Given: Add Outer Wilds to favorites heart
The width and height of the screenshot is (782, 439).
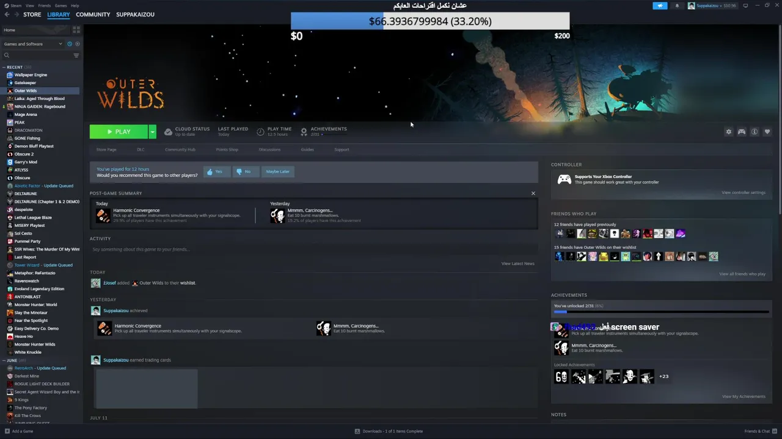Looking at the screenshot, I should tap(767, 132).
